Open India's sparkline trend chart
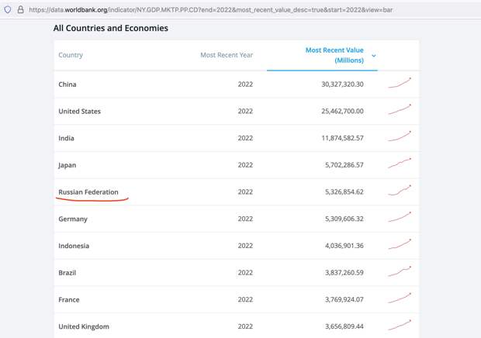Viewport: 481px width, 338px height. tap(400, 136)
